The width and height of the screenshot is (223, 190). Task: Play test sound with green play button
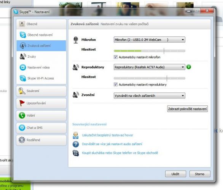click(189, 67)
